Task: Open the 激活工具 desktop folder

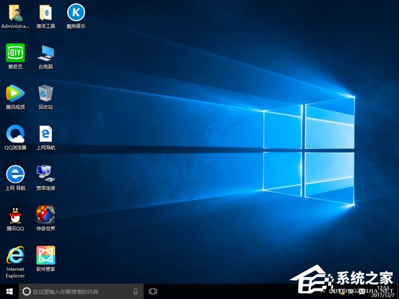Action: pos(46,12)
